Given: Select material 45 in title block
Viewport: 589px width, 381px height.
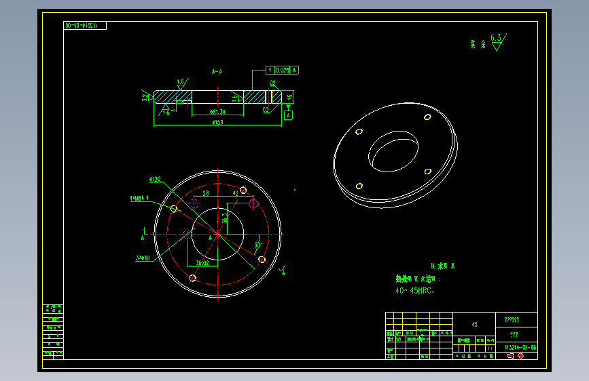Looking at the screenshot, I should [x=474, y=324].
